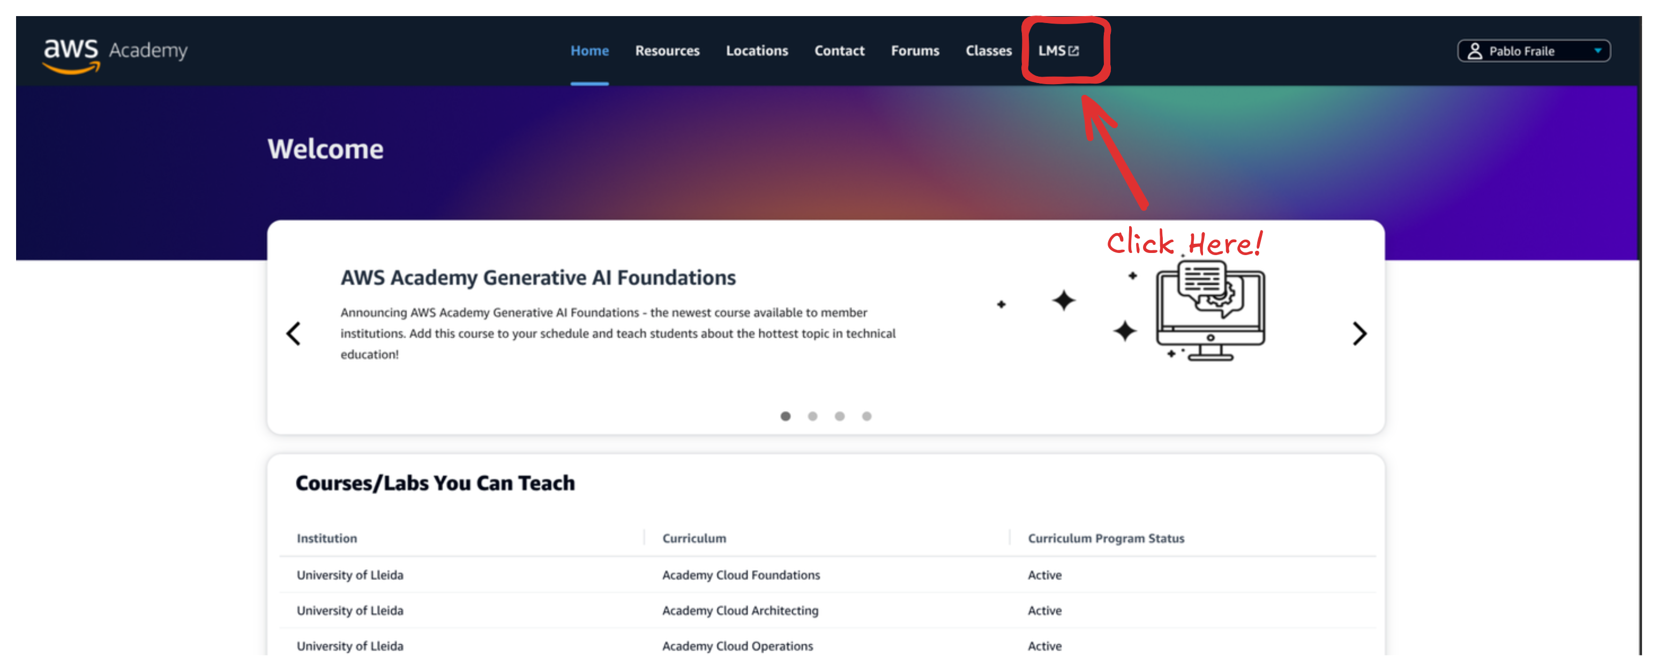Screen dimensions: 1658x671
Task: Select the fourth carousel dot
Action: pyautogui.click(x=867, y=416)
